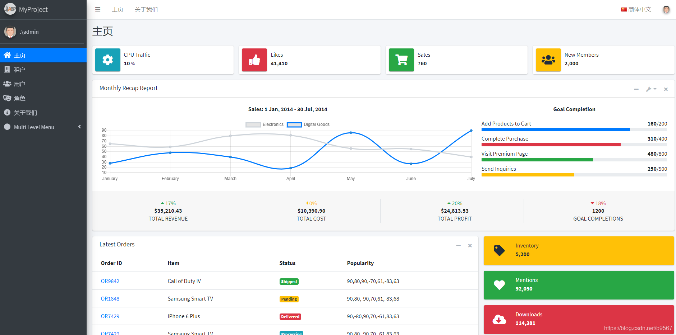Click the 主页 home icon in sidebar
This screenshot has width=676, height=335.
(7, 55)
